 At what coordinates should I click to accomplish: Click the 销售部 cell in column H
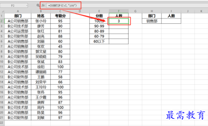point(152,21)
